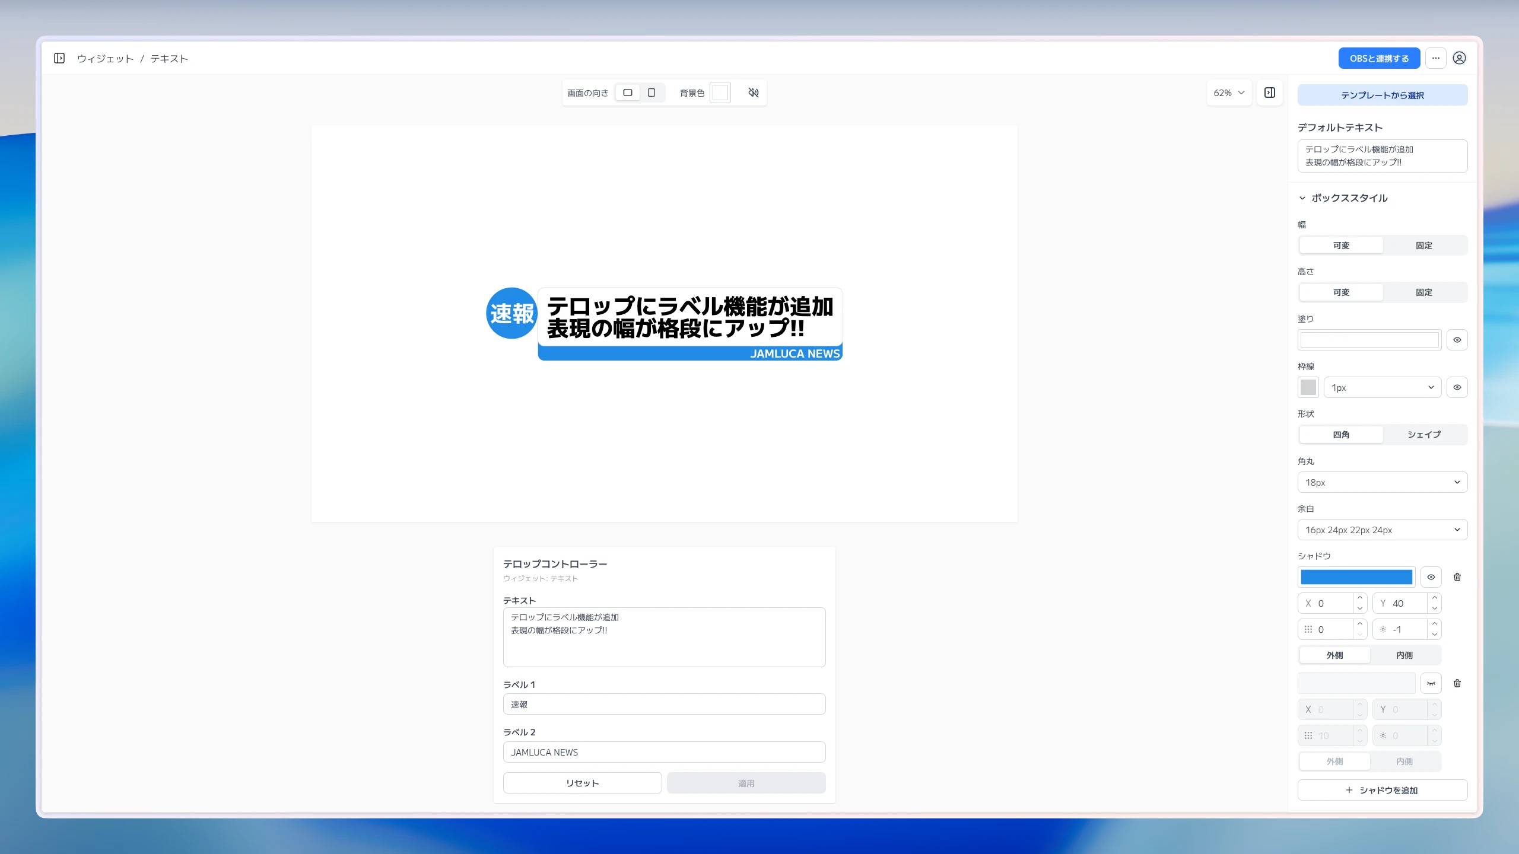This screenshot has width=1519, height=854.
Task: Open the second shadow color swatch
Action: tap(1356, 683)
